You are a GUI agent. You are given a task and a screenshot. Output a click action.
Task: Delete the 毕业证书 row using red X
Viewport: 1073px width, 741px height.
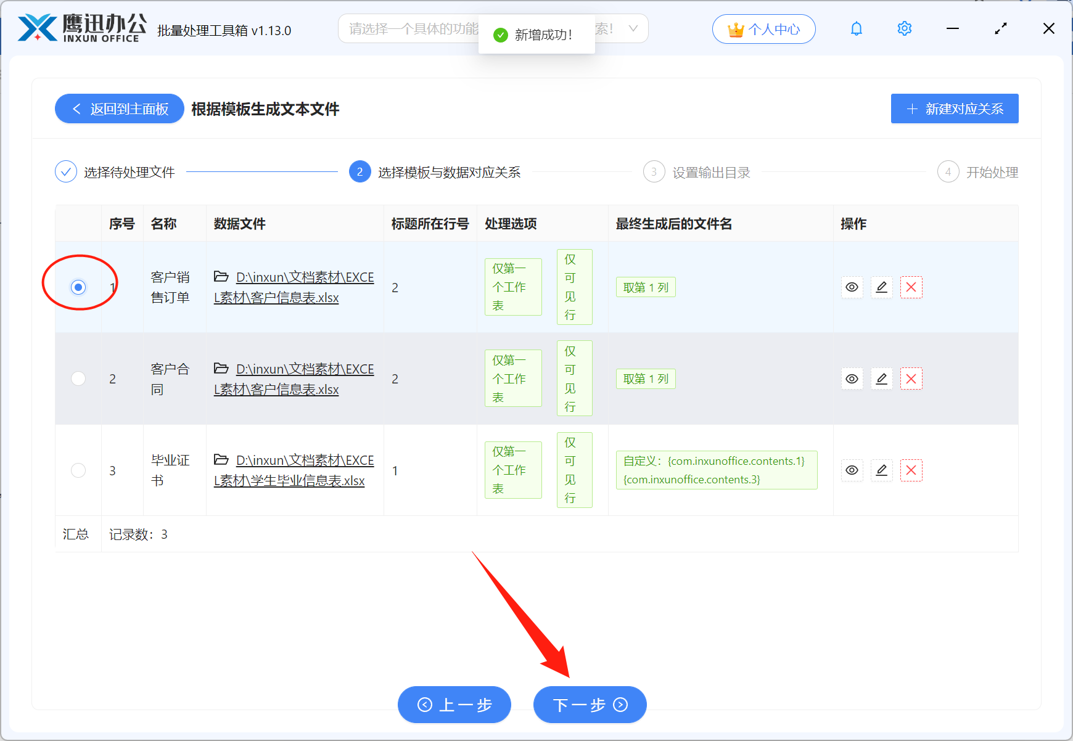pos(911,470)
